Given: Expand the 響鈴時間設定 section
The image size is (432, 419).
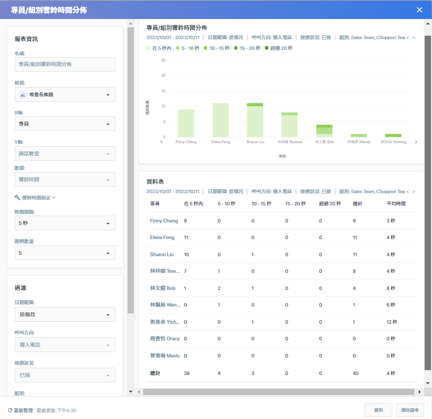Looking at the screenshot, I should [x=35, y=198].
